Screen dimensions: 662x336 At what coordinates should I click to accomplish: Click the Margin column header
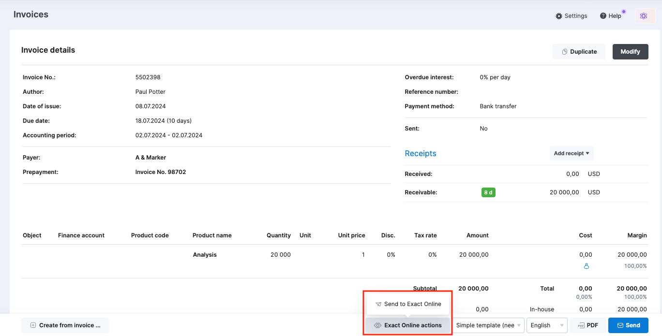pyautogui.click(x=637, y=235)
